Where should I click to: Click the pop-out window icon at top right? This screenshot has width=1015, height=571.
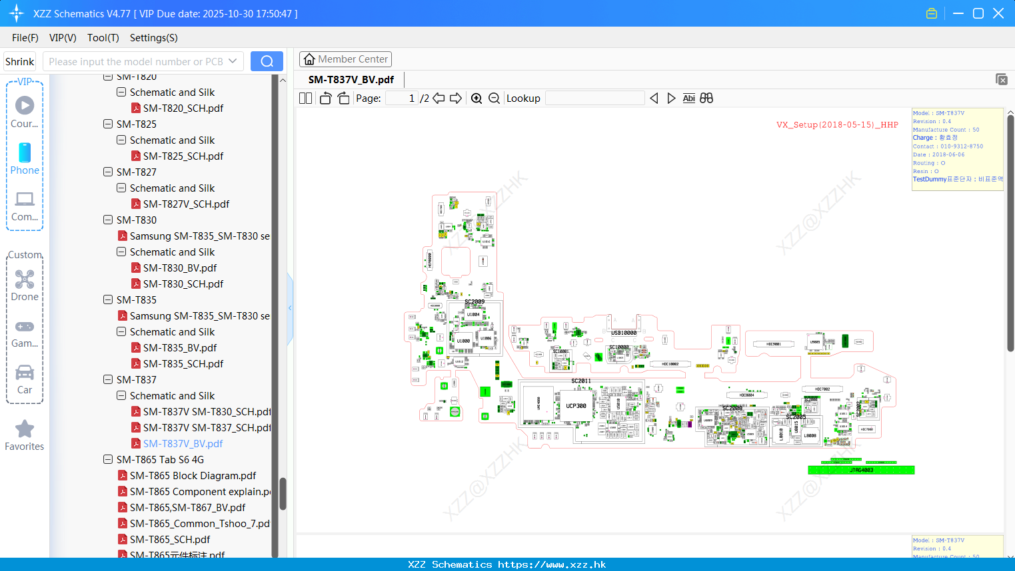coord(1002,79)
